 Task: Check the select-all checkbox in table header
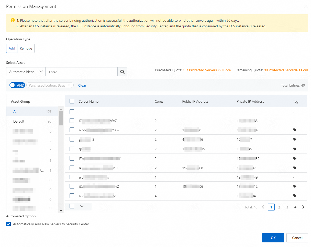[72, 101]
